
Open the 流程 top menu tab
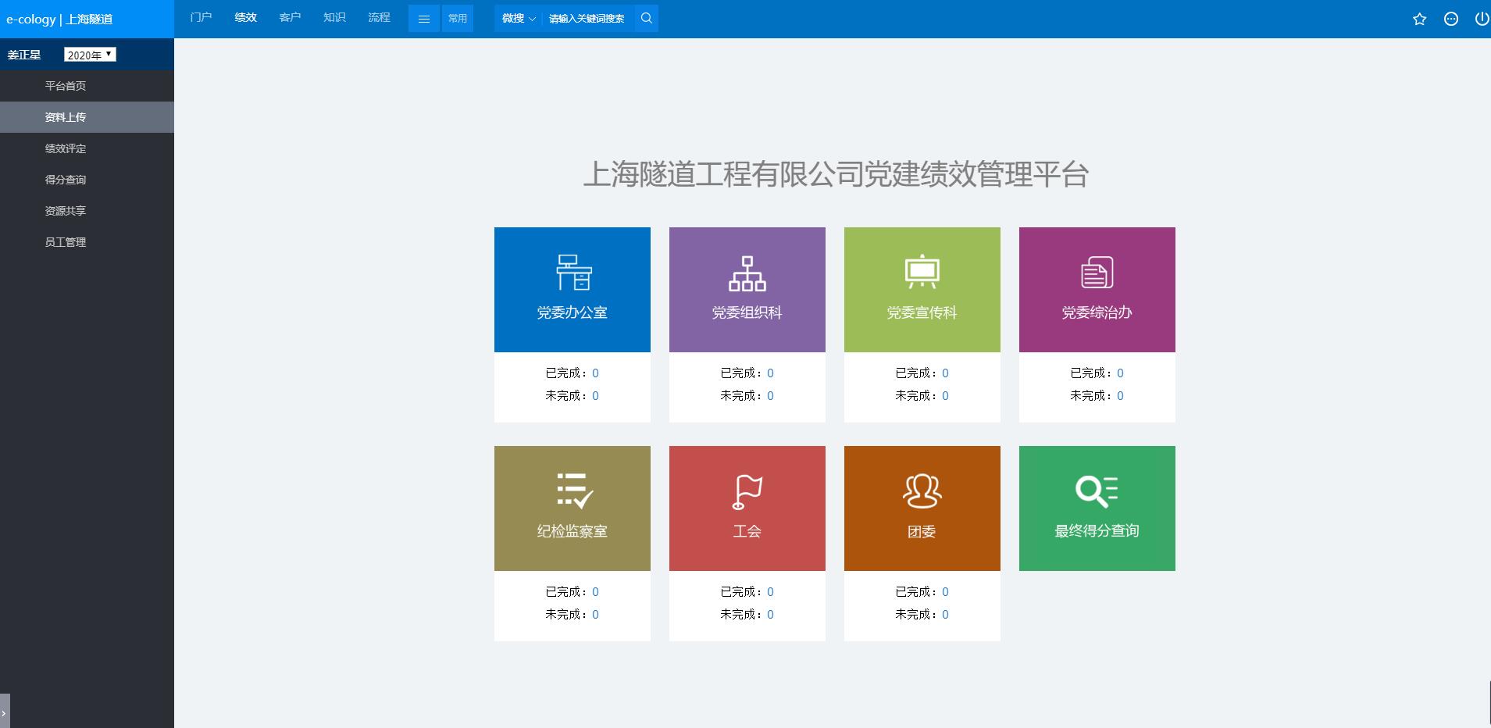point(379,17)
